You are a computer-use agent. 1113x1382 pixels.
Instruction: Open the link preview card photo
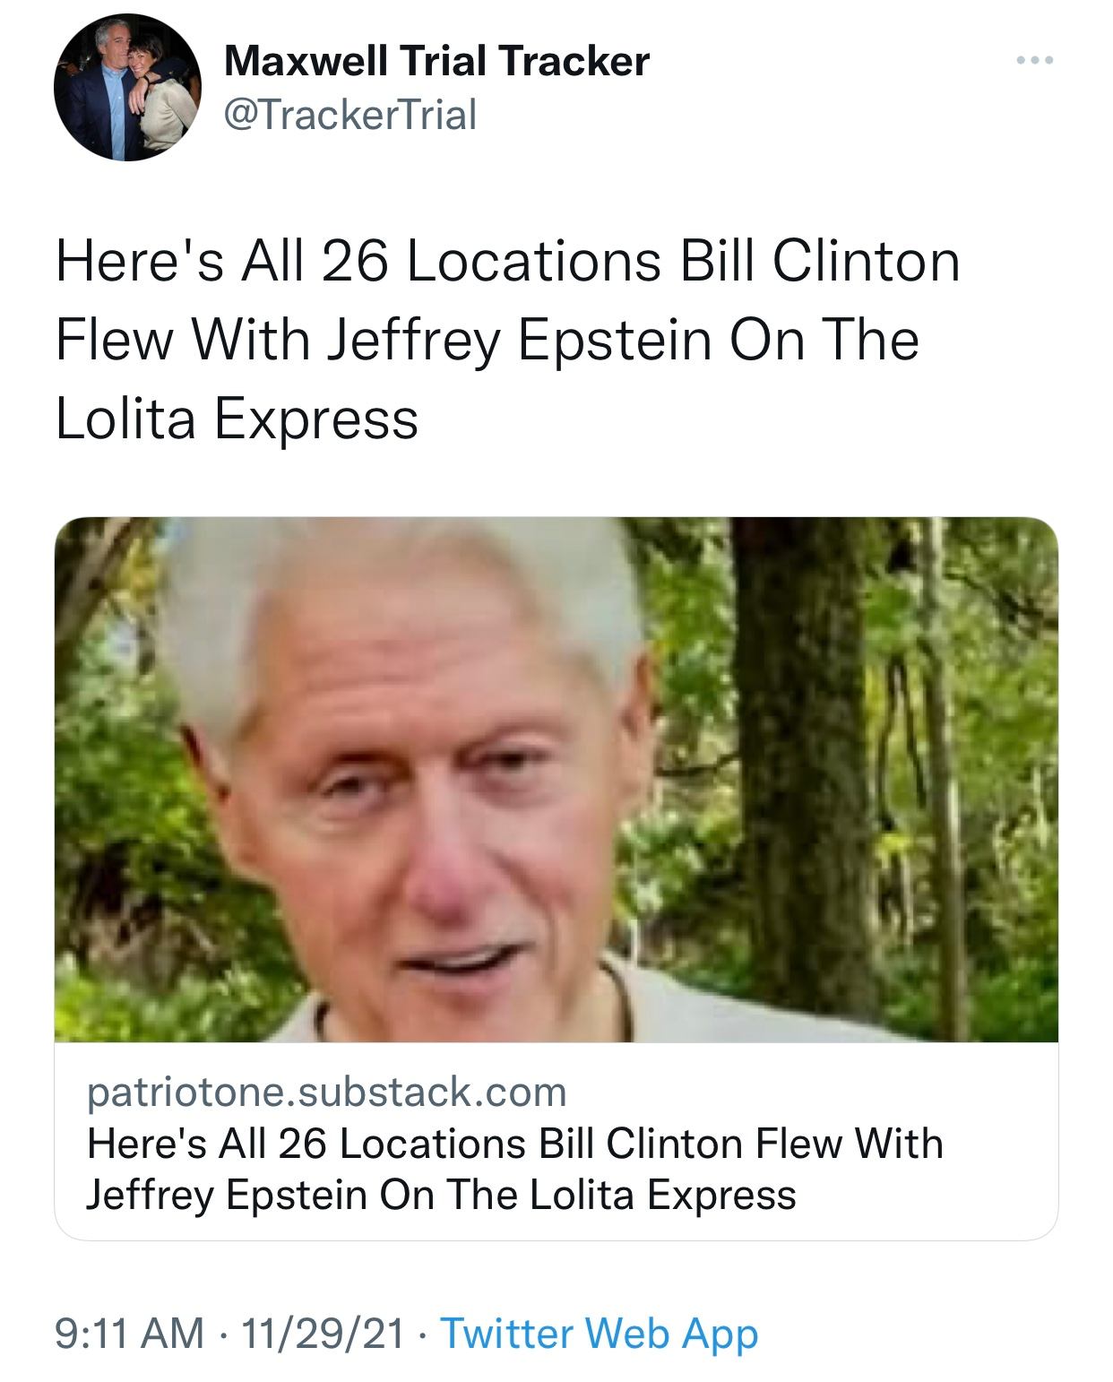556,778
